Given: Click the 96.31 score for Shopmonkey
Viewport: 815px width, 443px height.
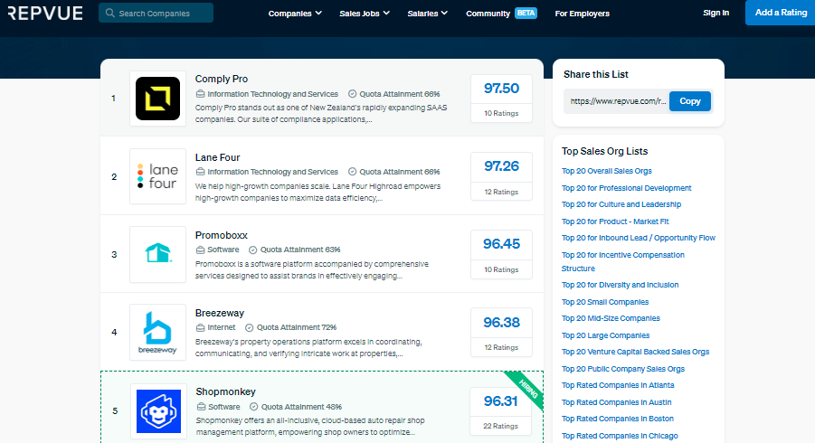Looking at the screenshot, I should [500, 401].
